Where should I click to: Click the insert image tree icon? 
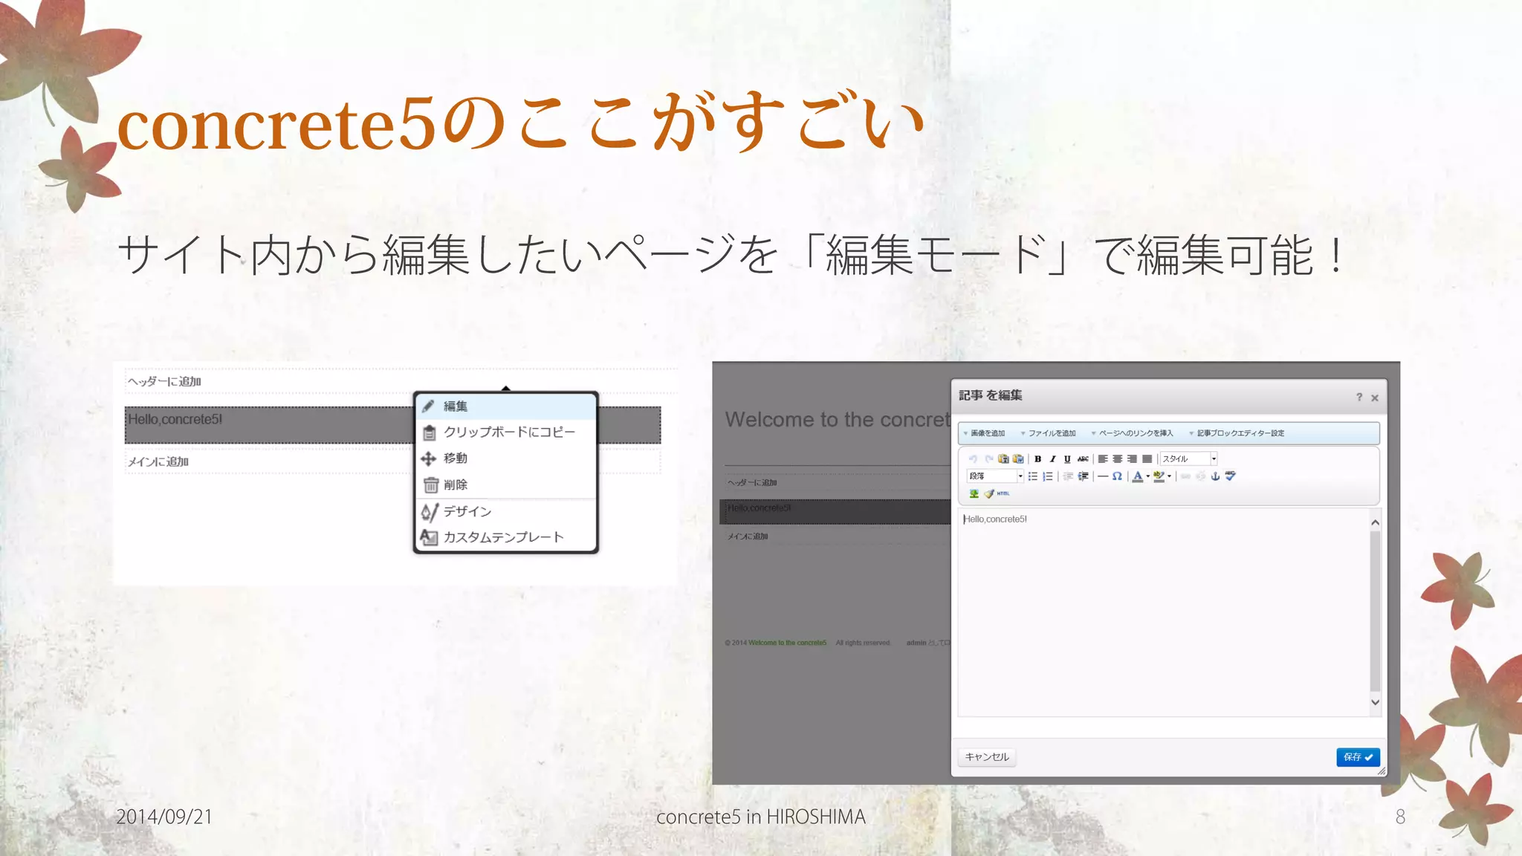point(974,493)
